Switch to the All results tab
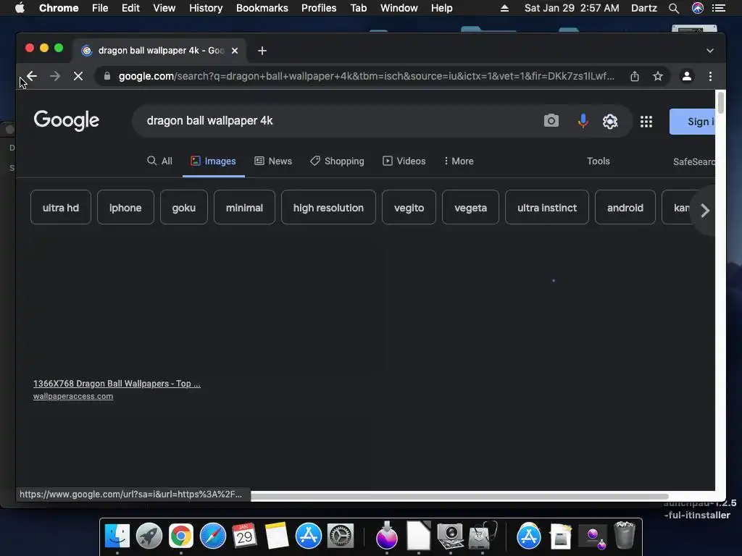Screen dimensions: 742x556 (x=159, y=161)
